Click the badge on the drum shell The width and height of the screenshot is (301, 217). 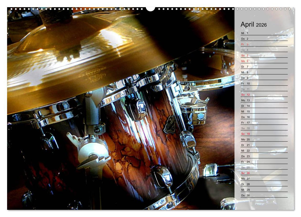[170, 124]
